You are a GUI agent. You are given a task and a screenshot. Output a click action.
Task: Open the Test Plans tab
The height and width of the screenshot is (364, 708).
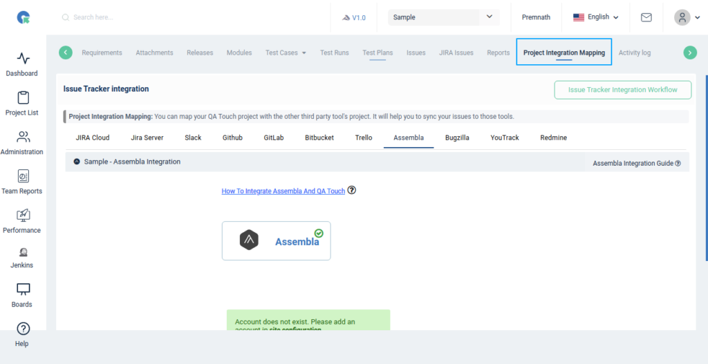coord(378,52)
